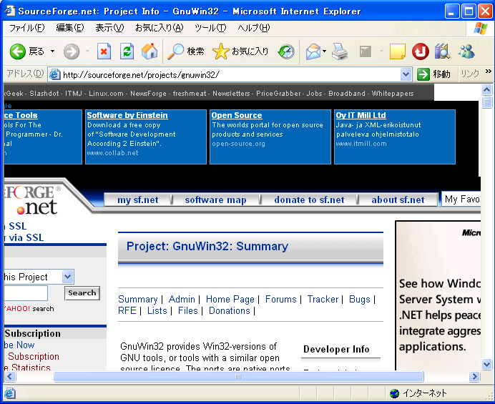Screen dimensions: 495x404
Task: Click the Slashdot link in top bar
Action: 44,94
